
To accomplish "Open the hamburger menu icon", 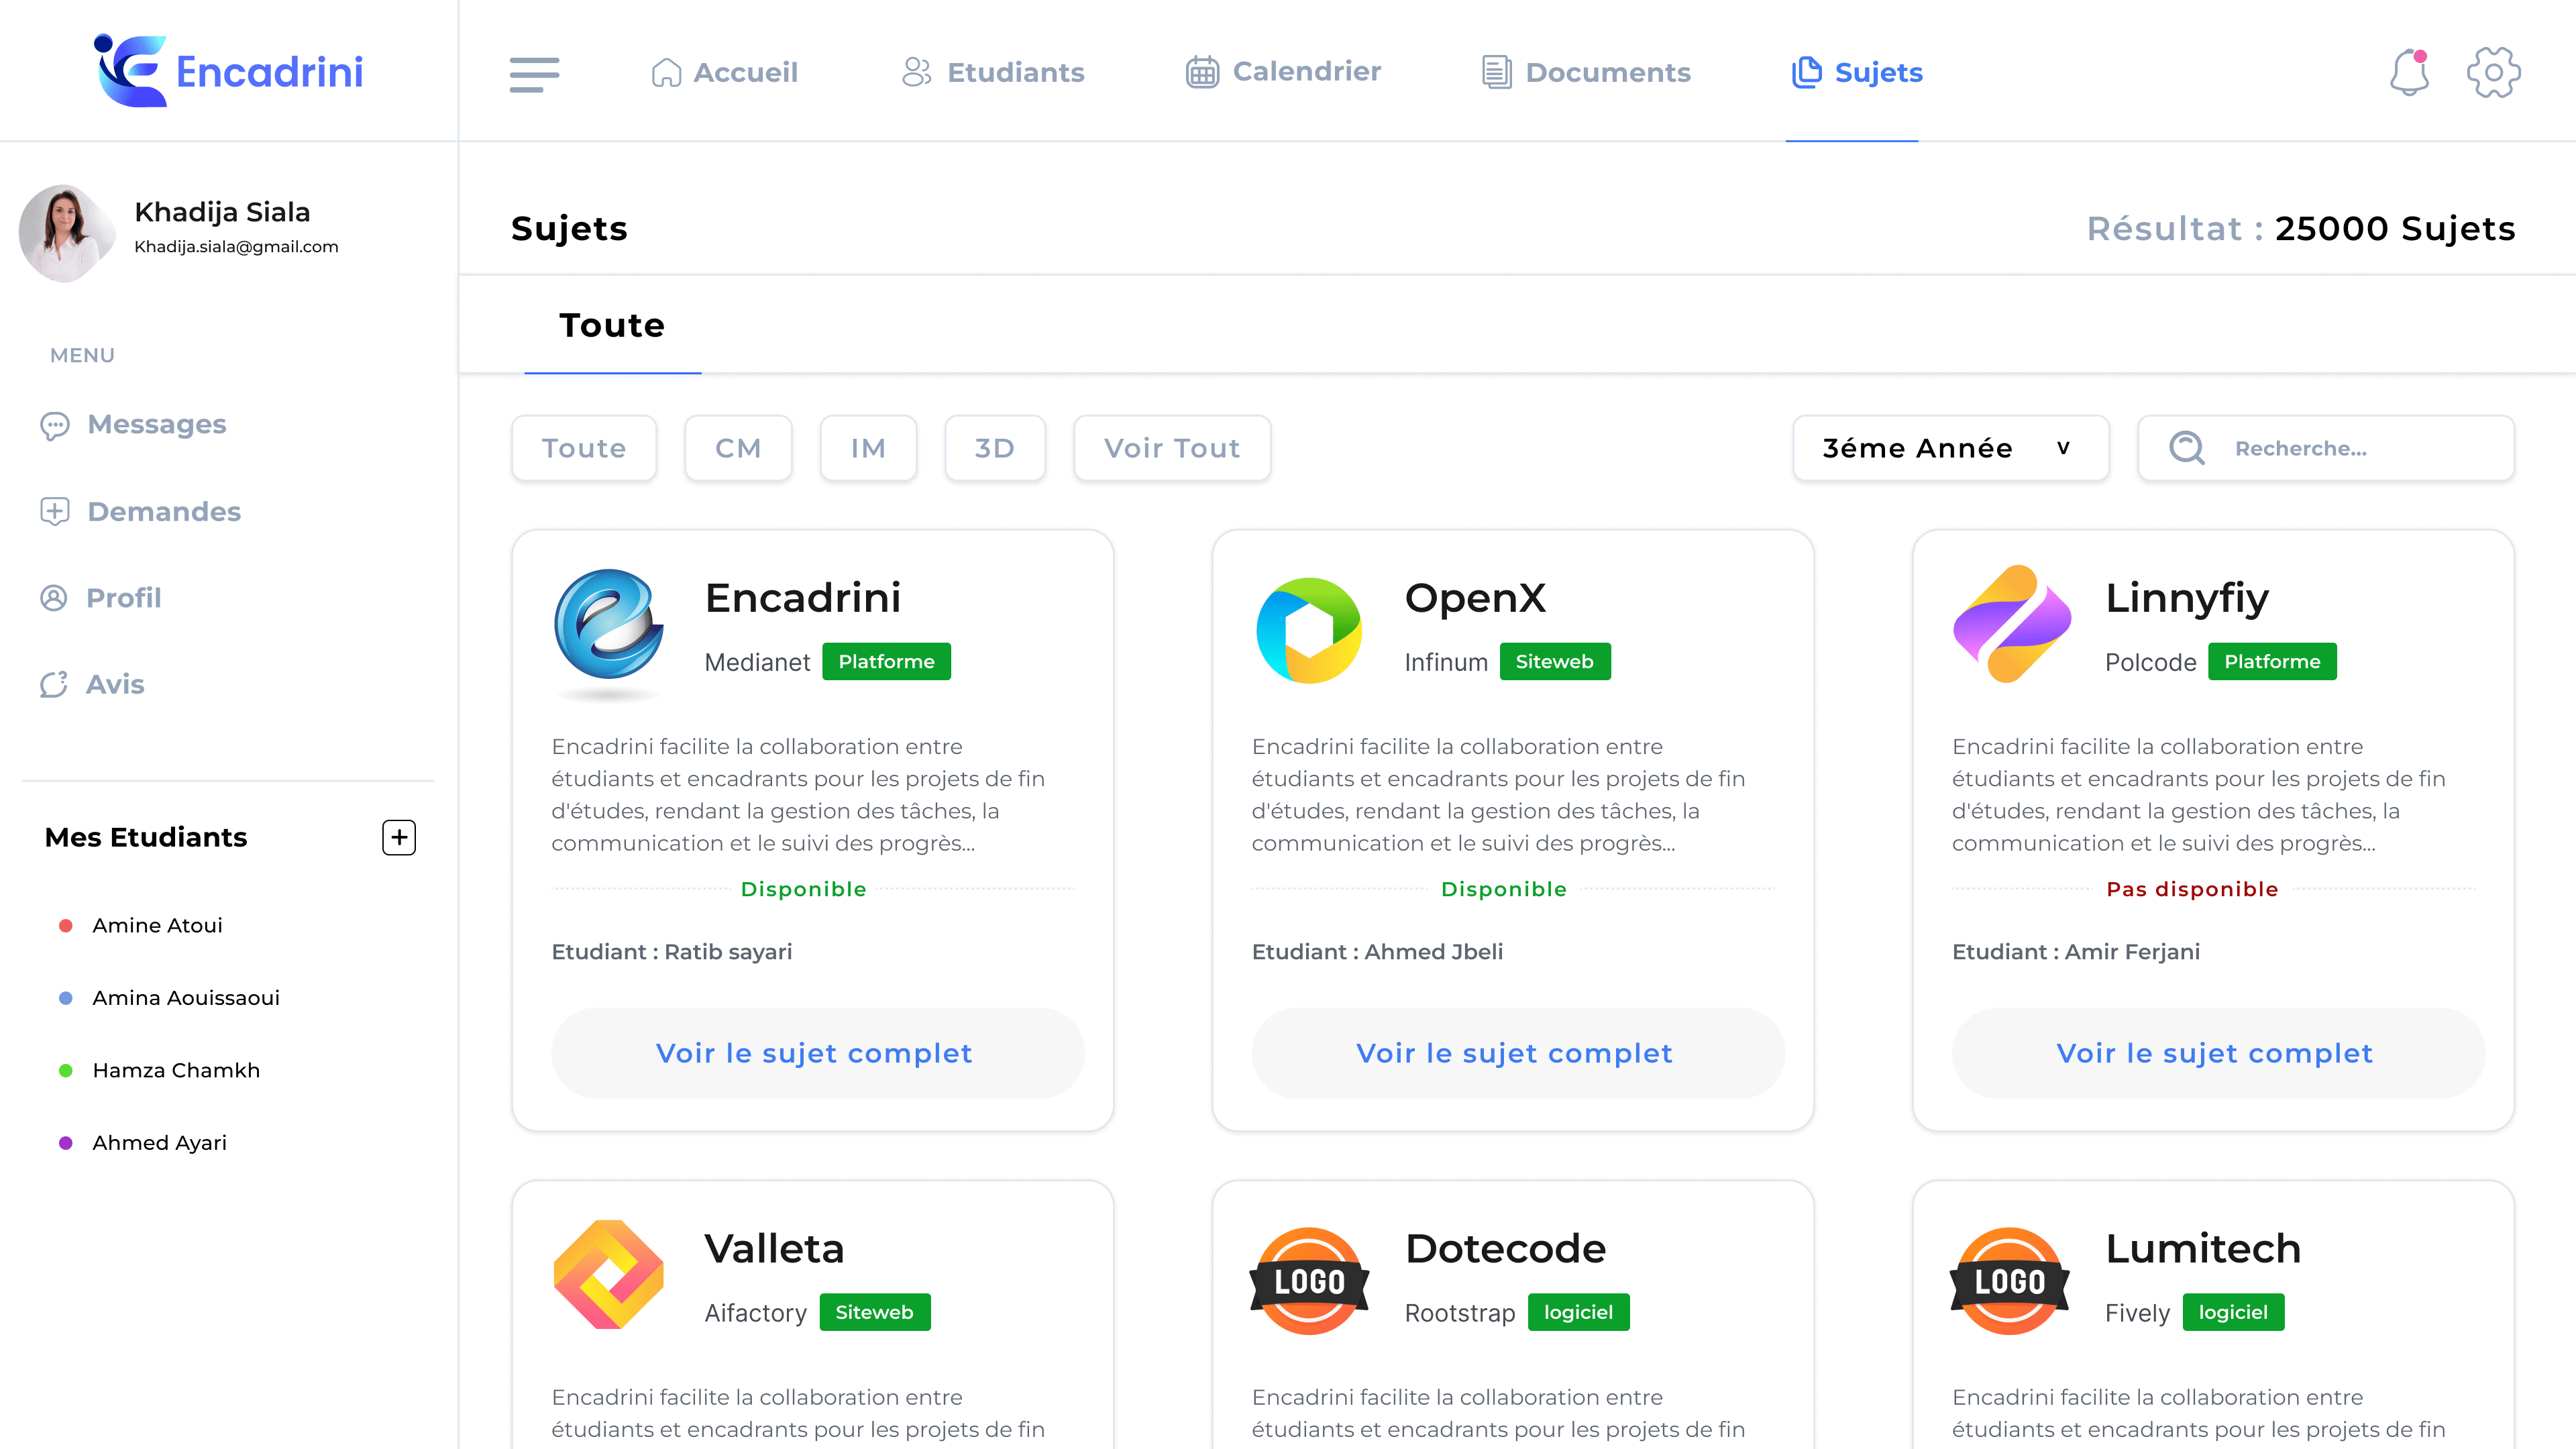I will 534,74.
